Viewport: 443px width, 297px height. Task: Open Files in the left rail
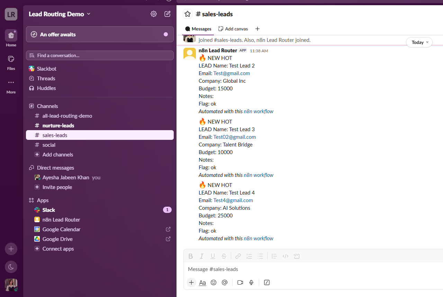[x=11, y=62]
